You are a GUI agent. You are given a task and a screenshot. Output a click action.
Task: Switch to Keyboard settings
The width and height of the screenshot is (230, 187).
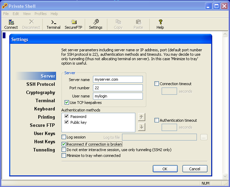44,109
